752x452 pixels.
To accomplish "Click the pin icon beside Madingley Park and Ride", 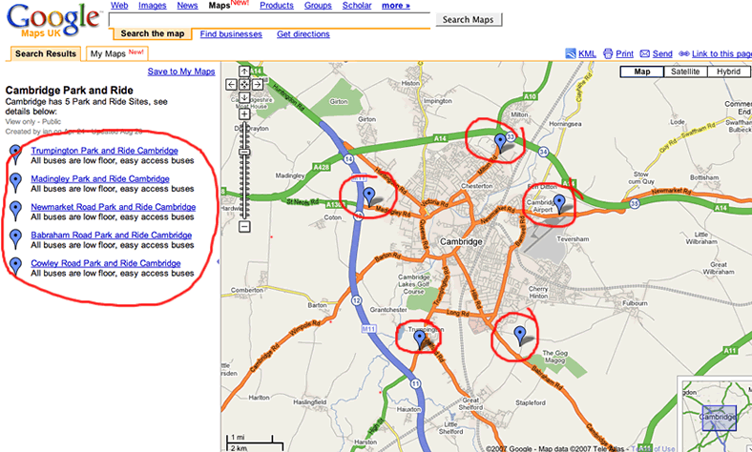I will click(16, 183).
